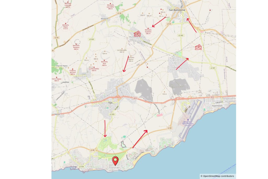Viewport: 268px width, 179px height.
Task: Click the red location pin at Puerto del Carmen
Action: (115, 161)
